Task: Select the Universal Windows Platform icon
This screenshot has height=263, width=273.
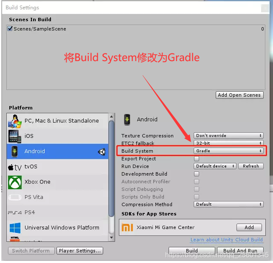Action: click(x=15, y=228)
